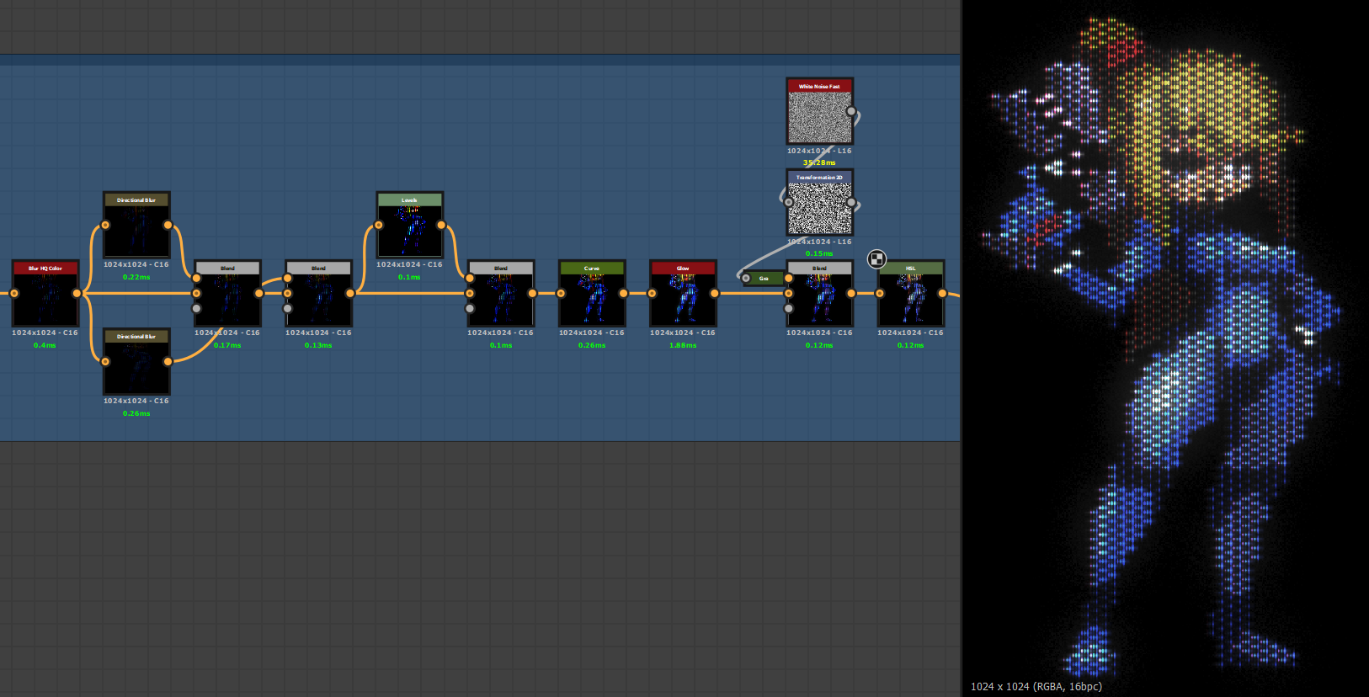Click the Blur HQ Color input connector
This screenshot has height=697, width=1369.
pyautogui.click(x=14, y=293)
